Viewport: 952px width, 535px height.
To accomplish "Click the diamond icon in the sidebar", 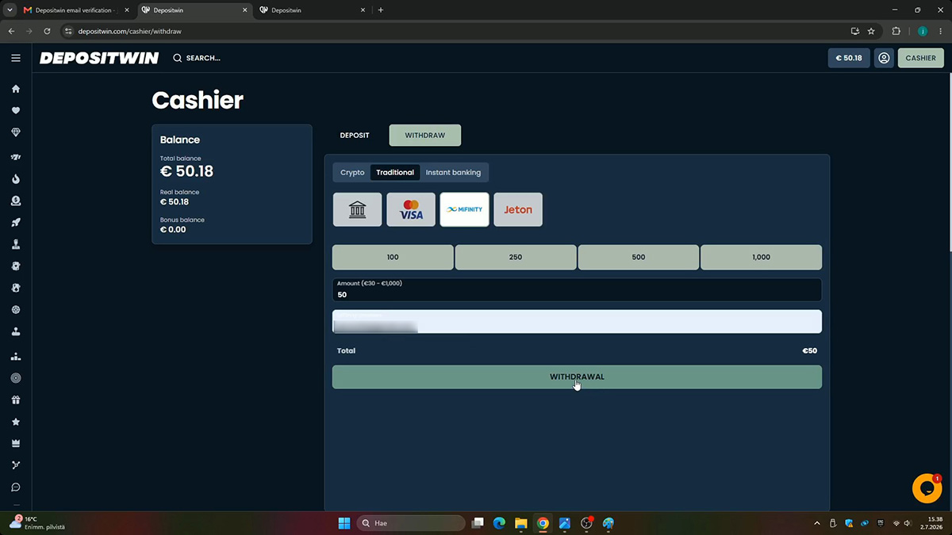I will [x=16, y=132].
